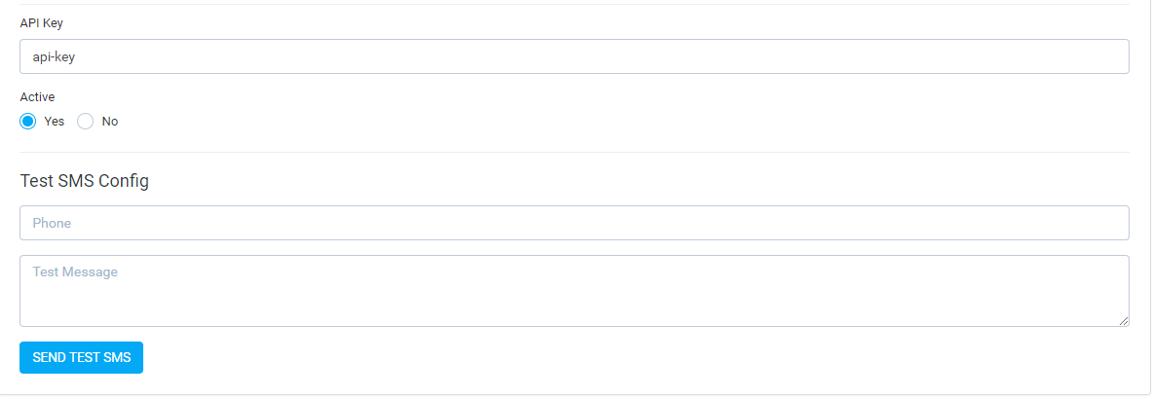Select the No radio button under Active

(x=85, y=121)
